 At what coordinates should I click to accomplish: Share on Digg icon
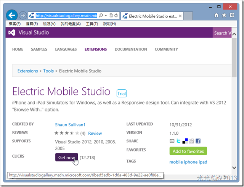point(191,141)
